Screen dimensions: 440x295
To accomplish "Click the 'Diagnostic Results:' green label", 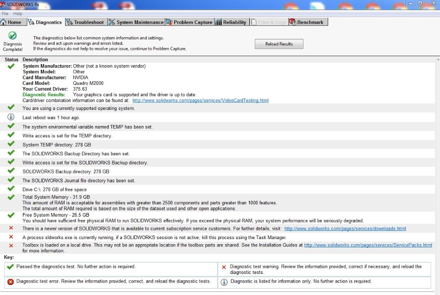I will tap(44, 95).
